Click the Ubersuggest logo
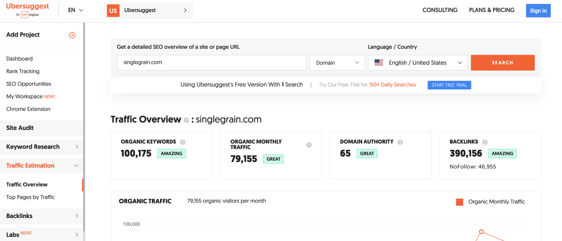The height and width of the screenshot is (241, 562). [x=27, y=10]
